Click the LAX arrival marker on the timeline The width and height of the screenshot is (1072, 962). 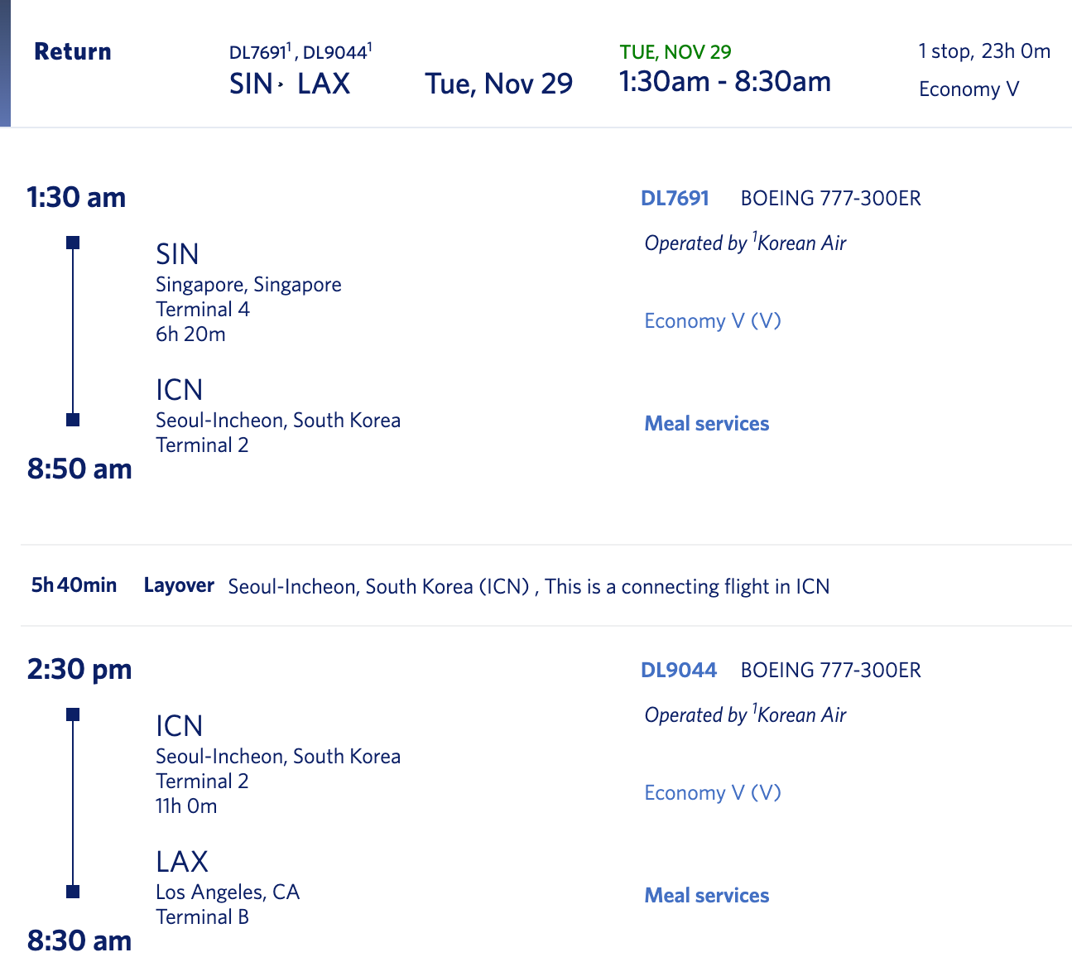pyautogui.click(x=73, y=892)
